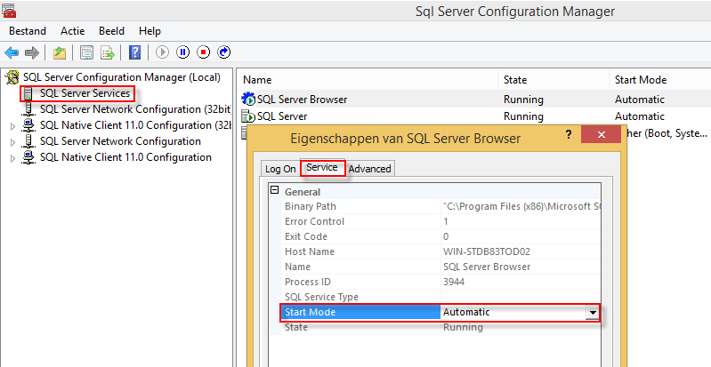Pause the service with the pause icon

point(182,52)
